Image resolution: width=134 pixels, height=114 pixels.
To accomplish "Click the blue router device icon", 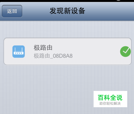I will tap(18, 52).
